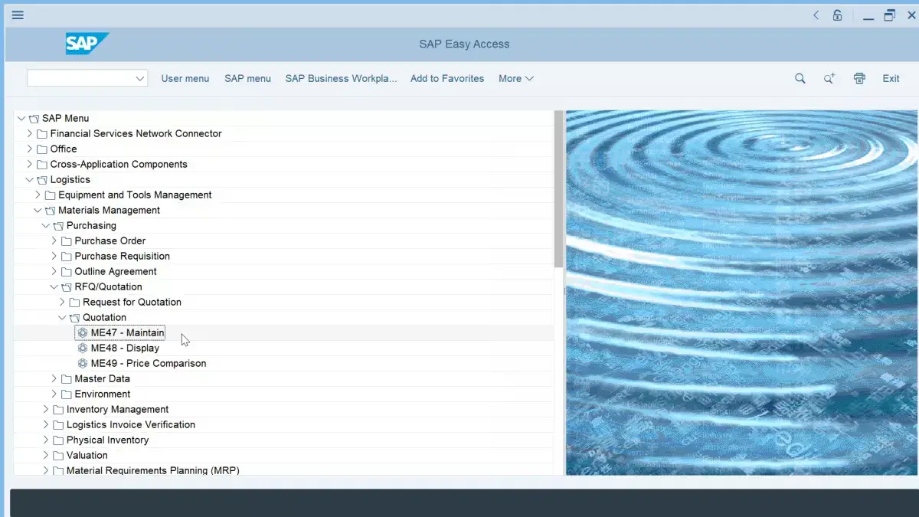
Task: Click the Office folder icon
Action: [x=42, y=149]
